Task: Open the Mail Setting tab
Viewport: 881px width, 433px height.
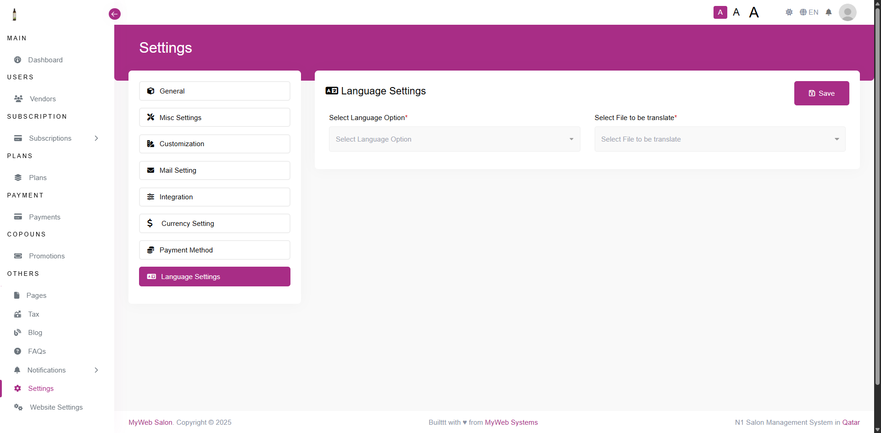Action: click(x=214, y=170)
